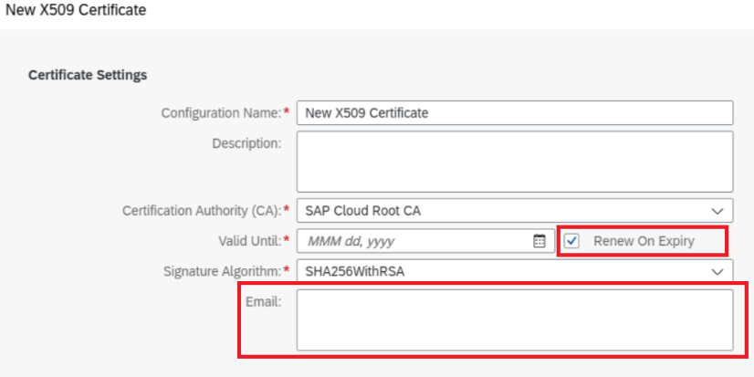Click the Certification Authority (CA) label

[202, 211]
